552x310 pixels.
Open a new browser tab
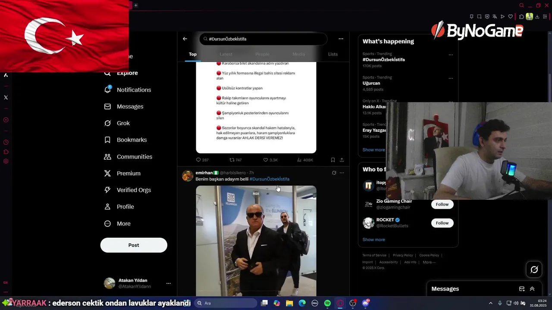click(x=135, y=5)
